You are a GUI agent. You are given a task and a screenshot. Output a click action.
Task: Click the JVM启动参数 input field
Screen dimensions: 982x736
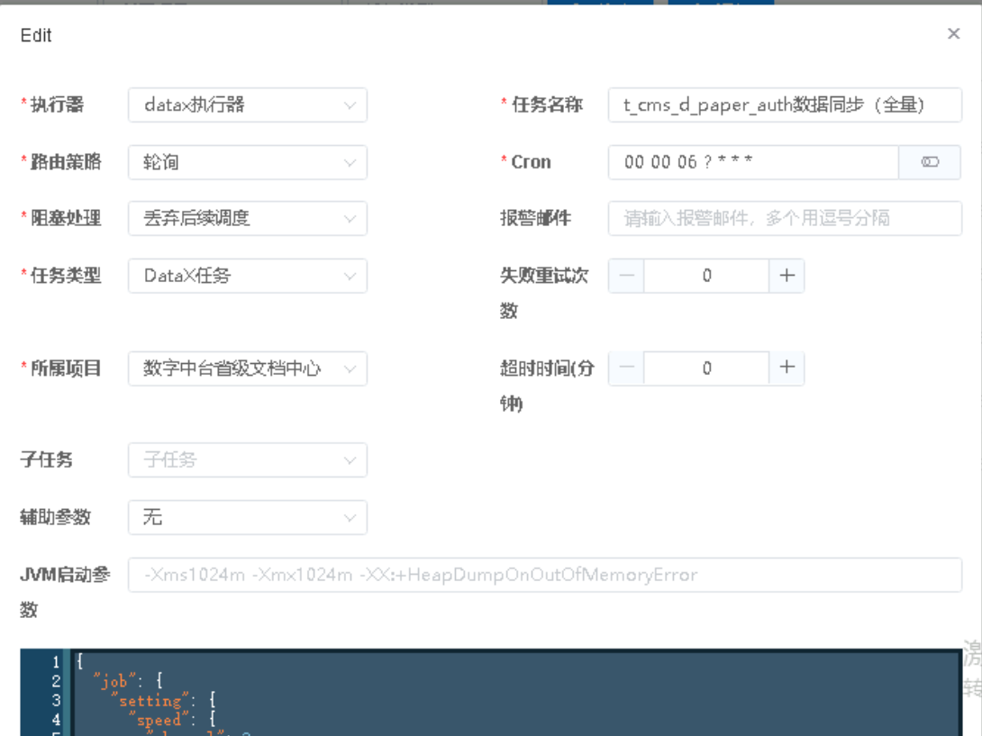[x=545, y=575]
